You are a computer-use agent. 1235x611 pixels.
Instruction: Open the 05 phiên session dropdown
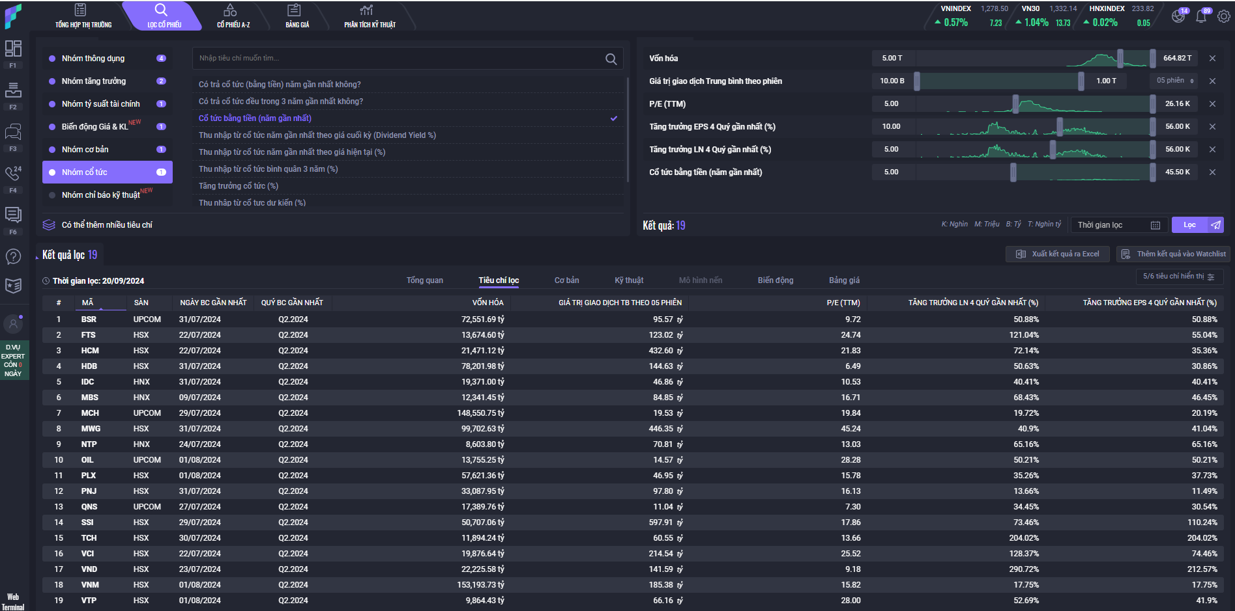(1174, 81)
